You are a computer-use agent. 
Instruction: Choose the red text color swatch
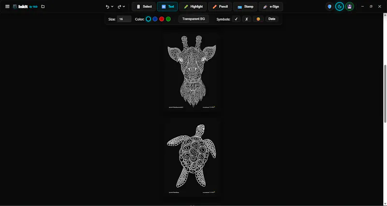(162, 19)
